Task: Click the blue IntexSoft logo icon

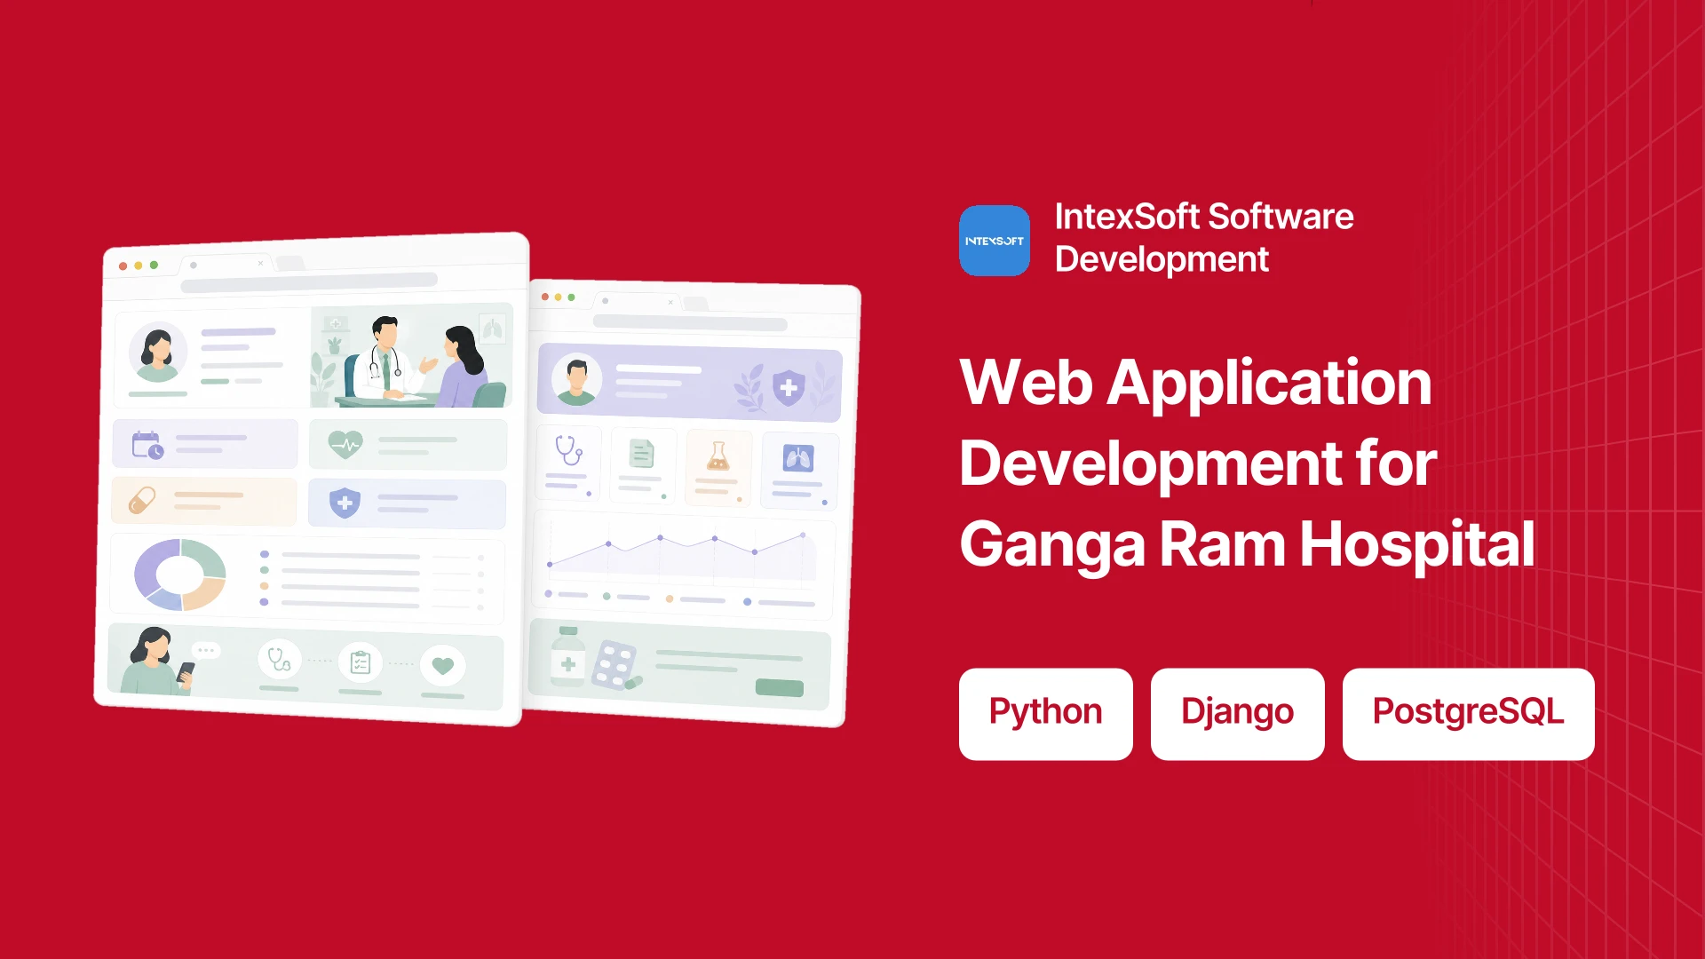Action: (995, 241)
